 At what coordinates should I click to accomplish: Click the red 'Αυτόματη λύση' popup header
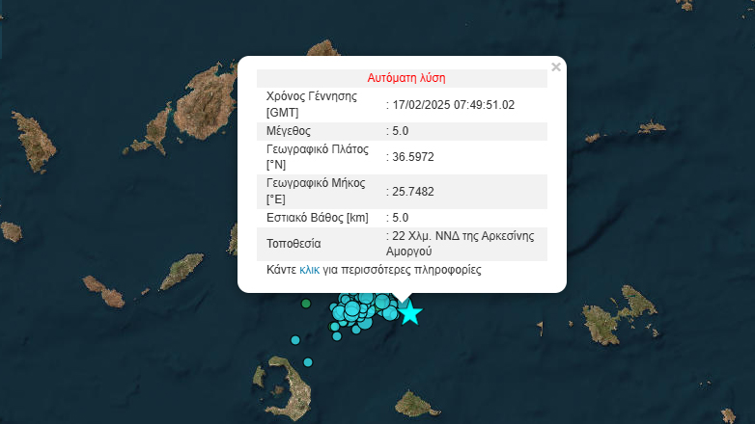(x=405, y=78)
